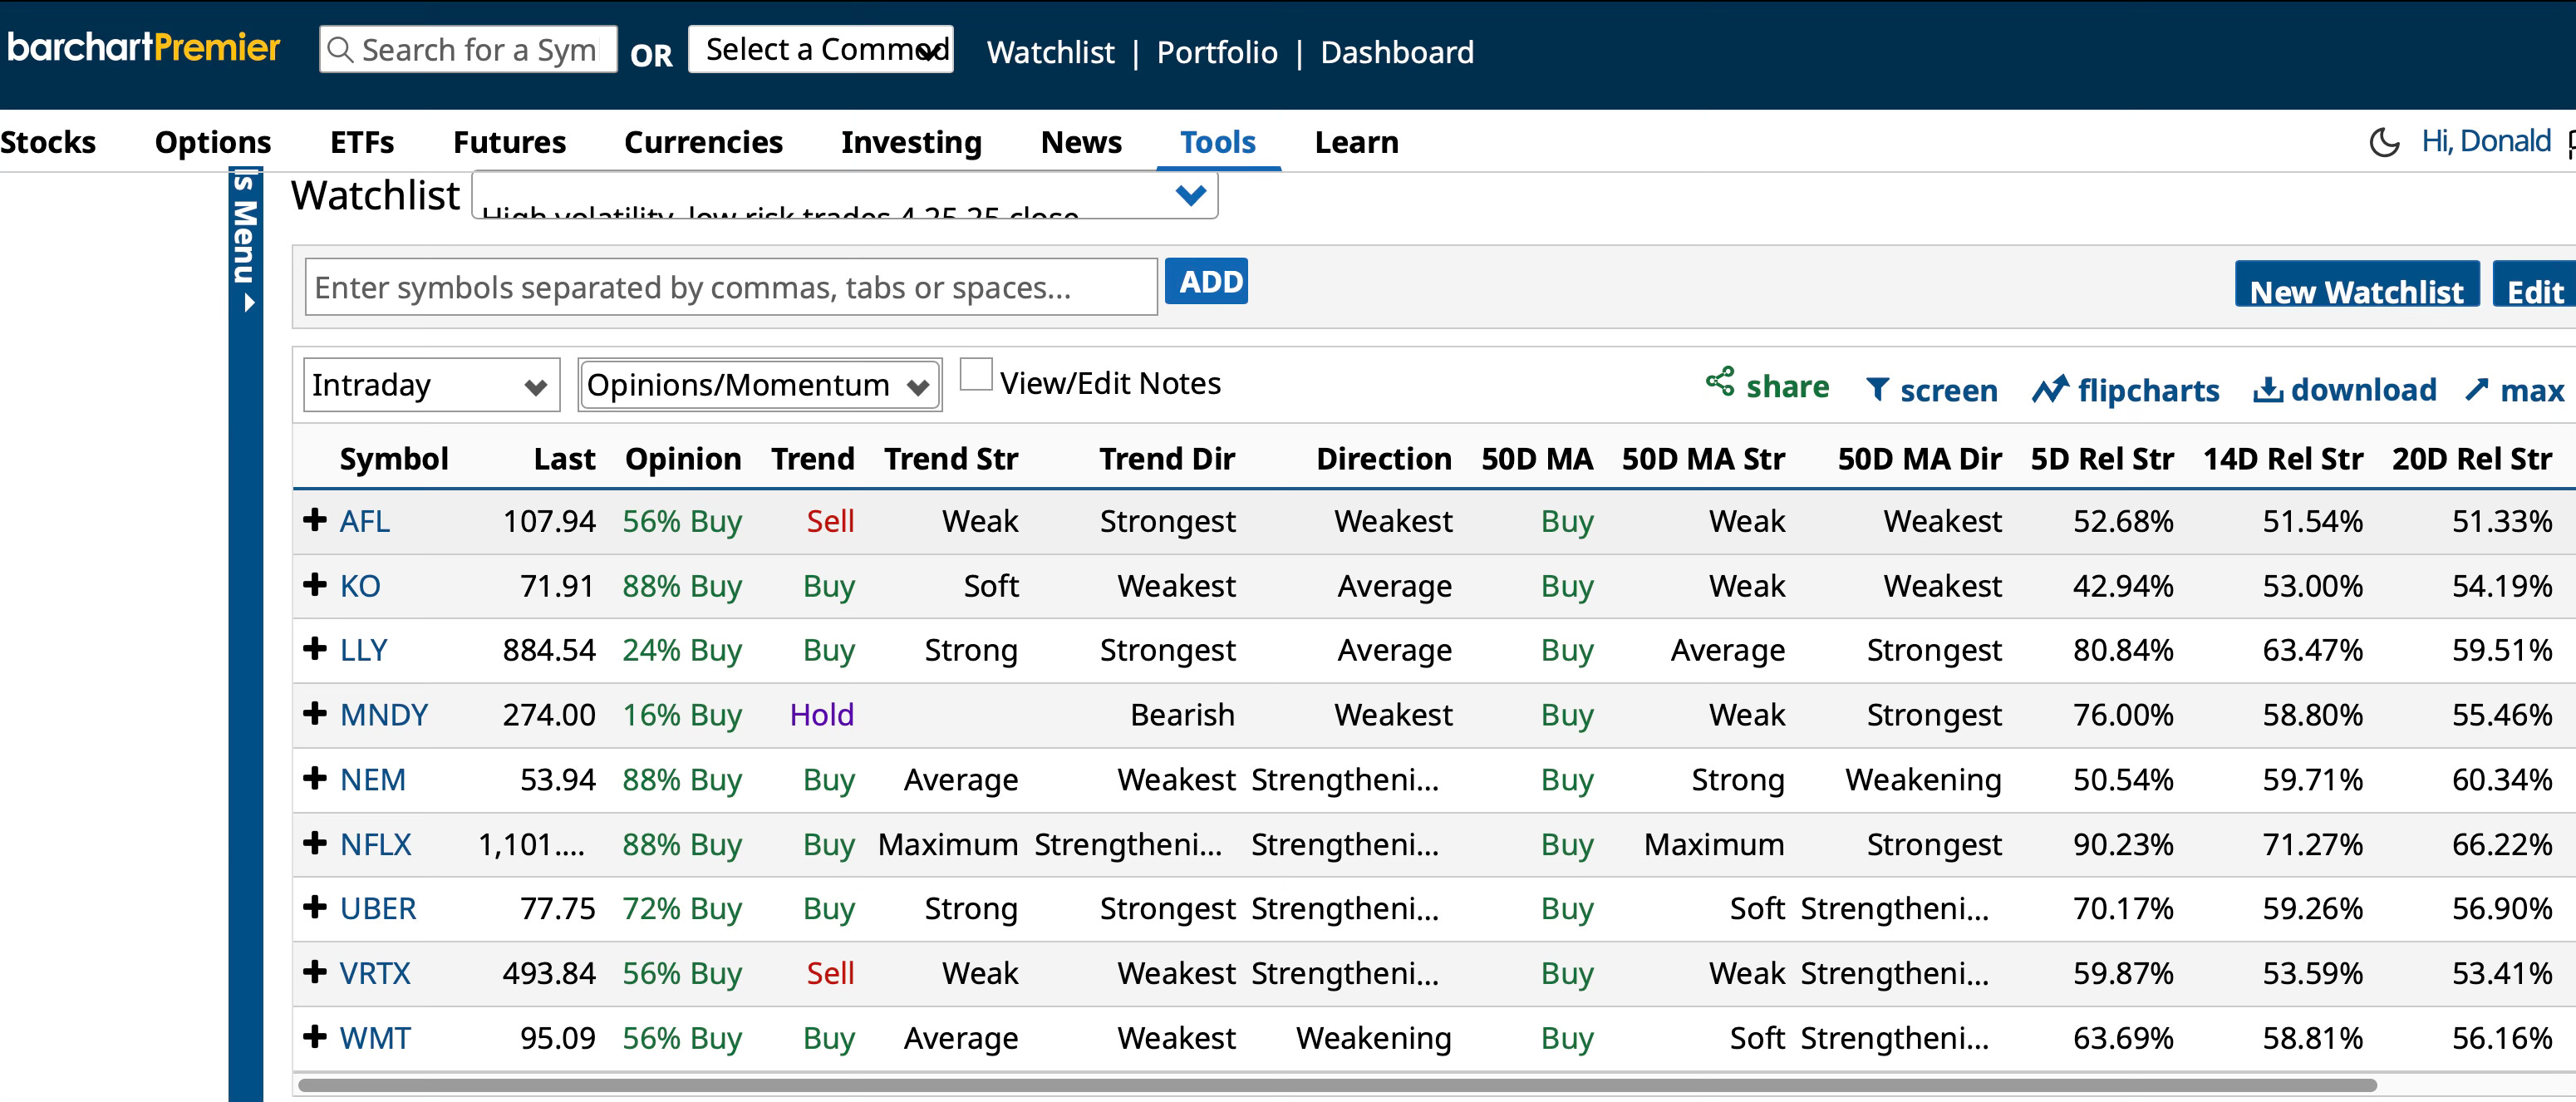2576x1102 pixels.
Task: Open the Investing menu
Action: coord(911,142)
